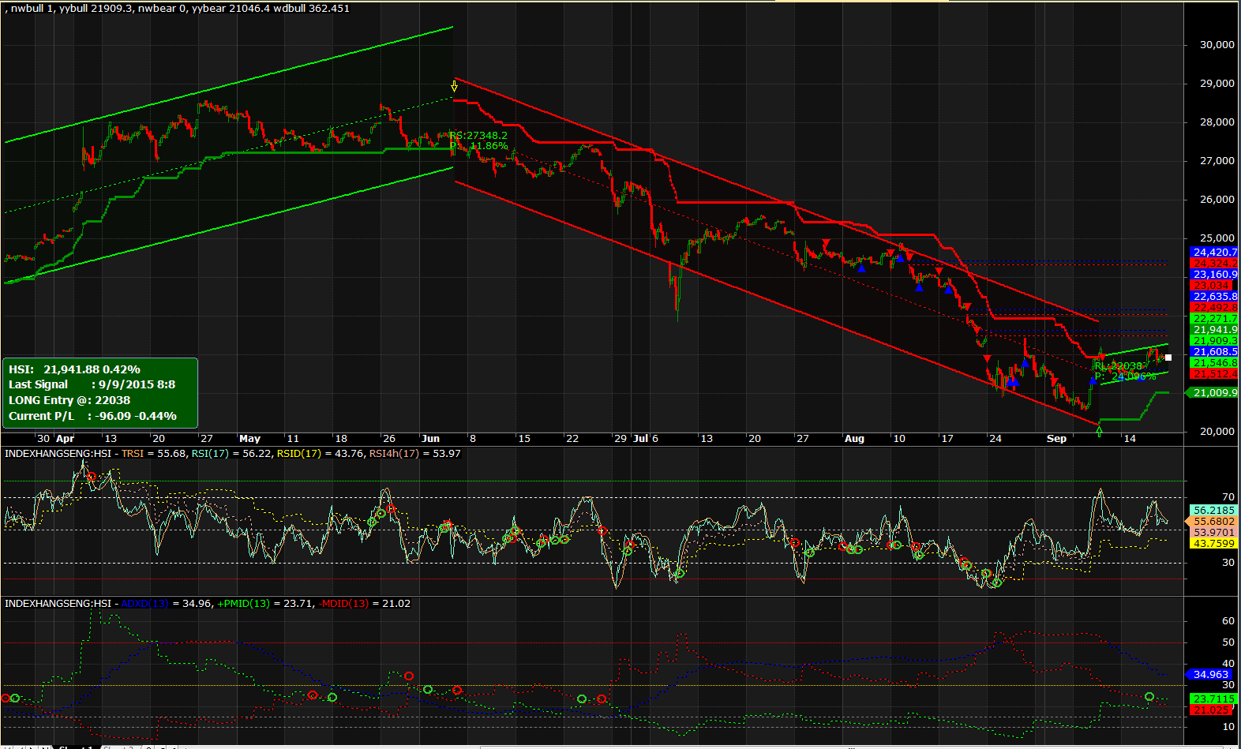The width and height of the screenshot is (1241, 749).
Task: Select the blue 23,160.9 price tag
Action: pos(1214,274)
